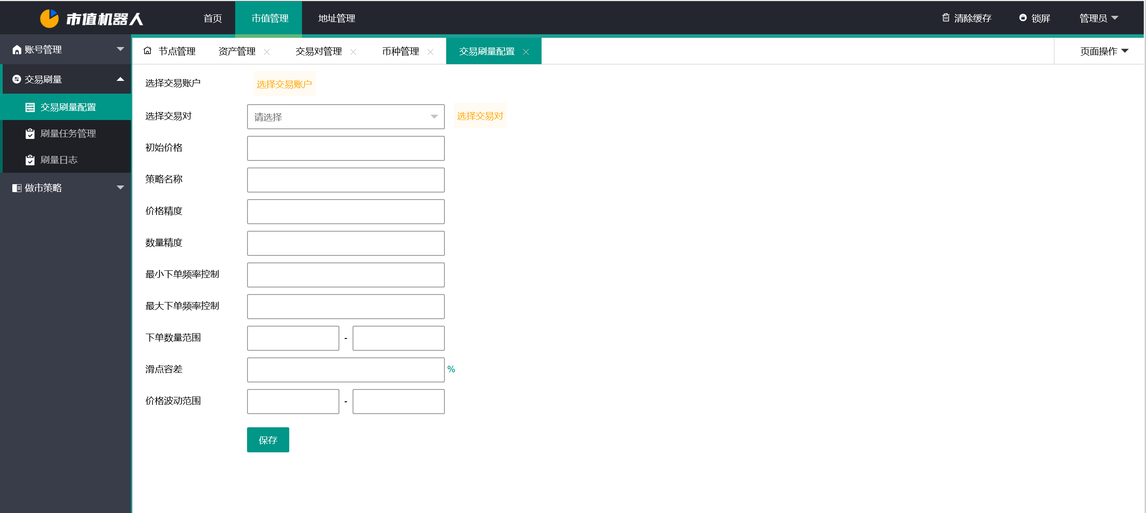The width and height of the screenshot is (1146, 513).
Task: Click the 账号管理 sidebar home icon
Action: coord(17,50)
